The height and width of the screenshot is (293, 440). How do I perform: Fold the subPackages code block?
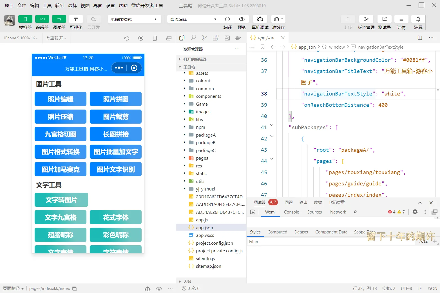(x=272, y=125)
